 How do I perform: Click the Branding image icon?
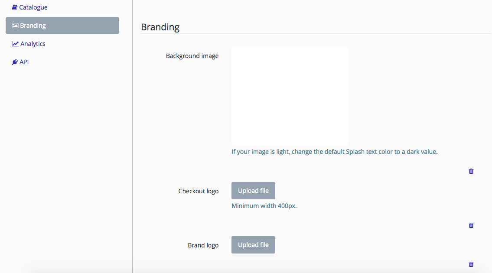[15, 26]
